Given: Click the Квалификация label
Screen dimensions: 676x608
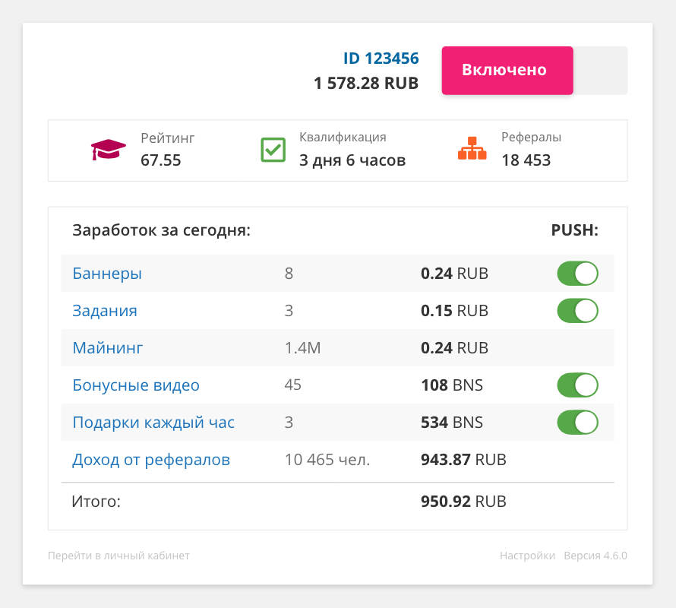Looking at the screenshot, I should 343,138.
